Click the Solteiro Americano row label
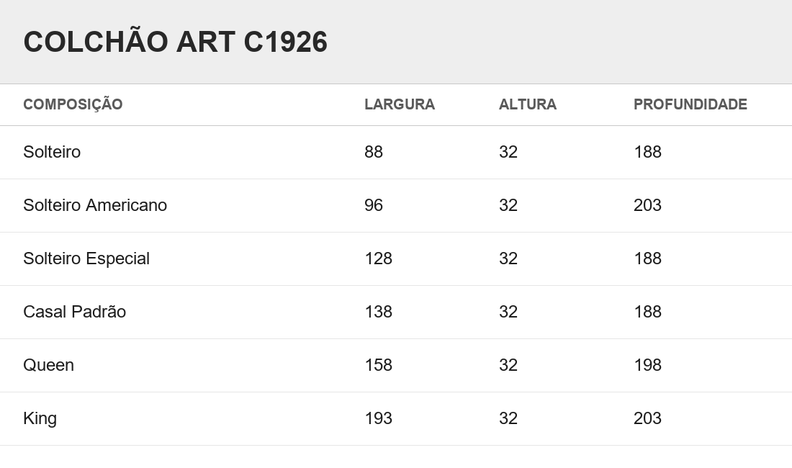 point(95,205)
